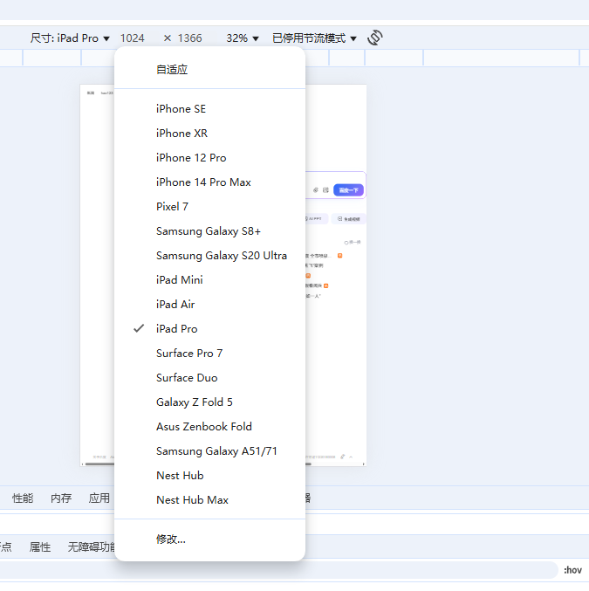Viewport: 589px width, 591px height.
Task: Open the 32% zoom dropdown
Action: tap(243, 38)
